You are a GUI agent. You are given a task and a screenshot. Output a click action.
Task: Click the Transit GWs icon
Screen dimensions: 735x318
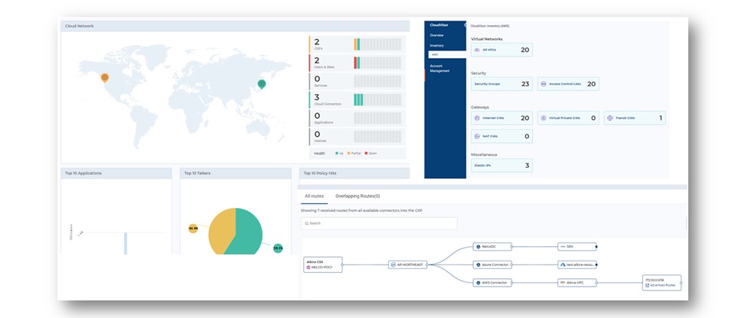tap(610, 118)
